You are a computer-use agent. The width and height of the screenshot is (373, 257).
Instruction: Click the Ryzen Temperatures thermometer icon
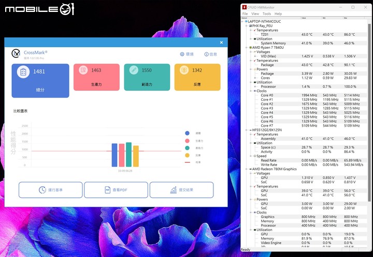pos(255,61)
